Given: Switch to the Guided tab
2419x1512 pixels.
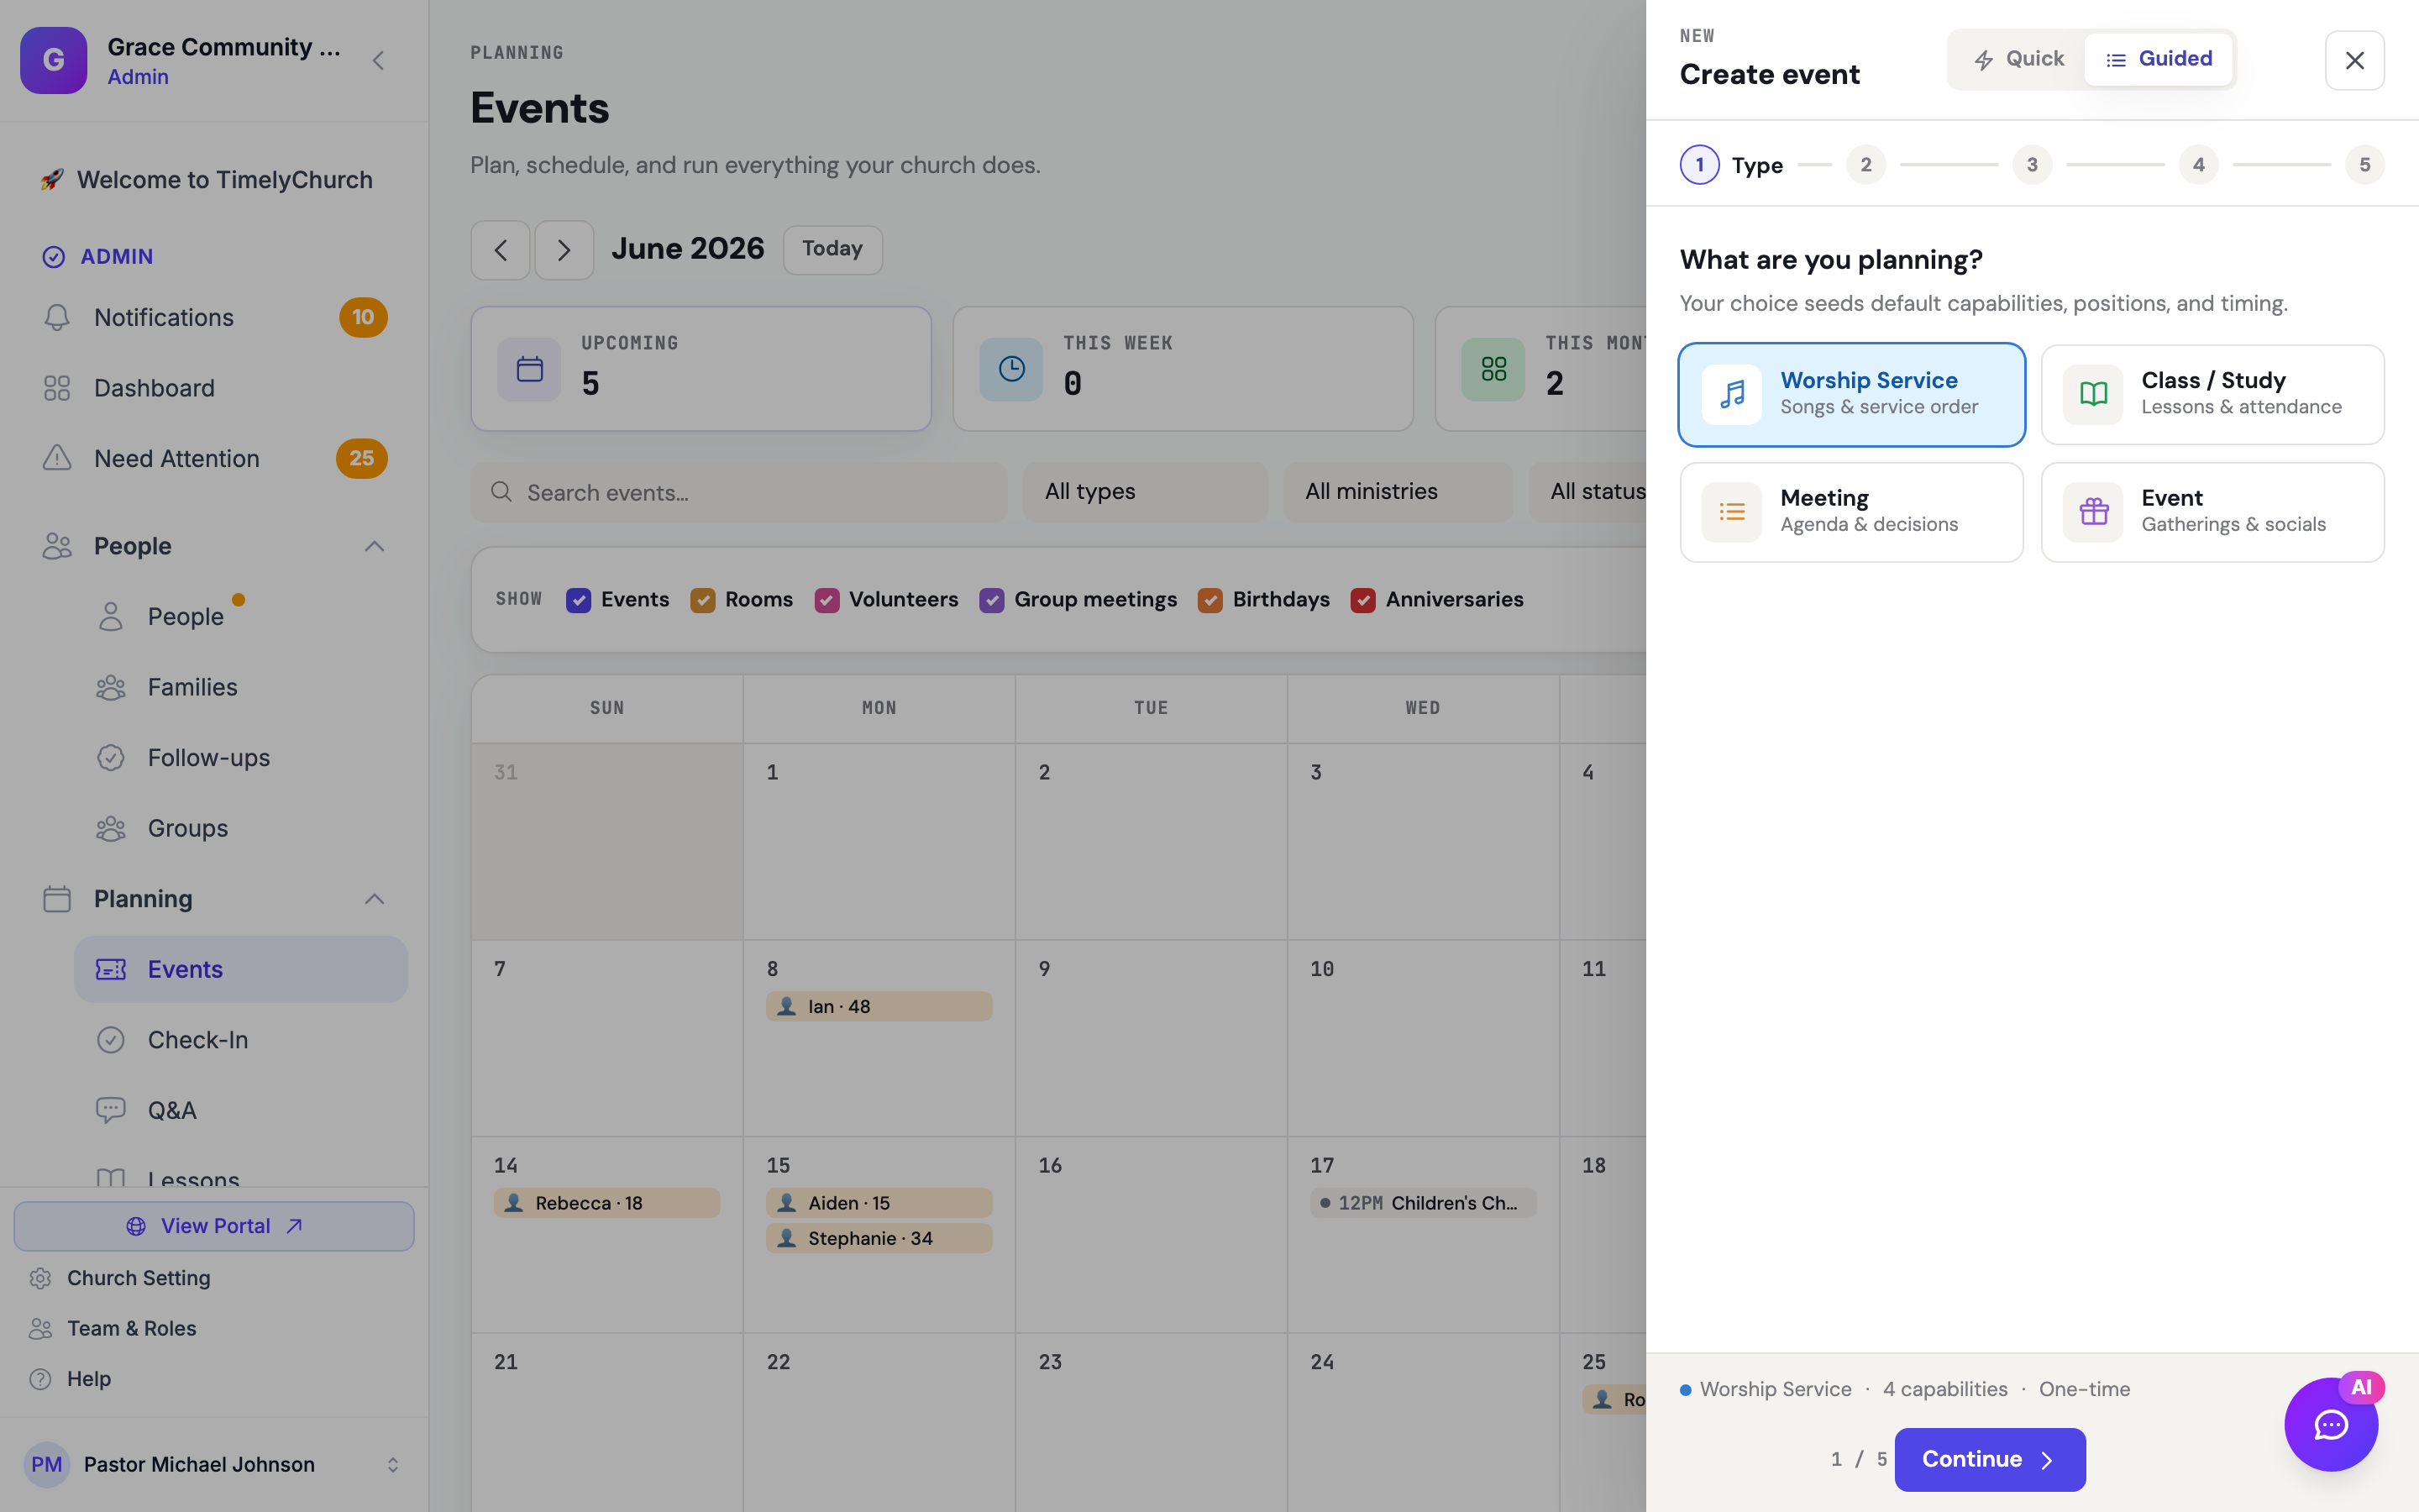Looking at the screenshot, I should coord(2159,59).
